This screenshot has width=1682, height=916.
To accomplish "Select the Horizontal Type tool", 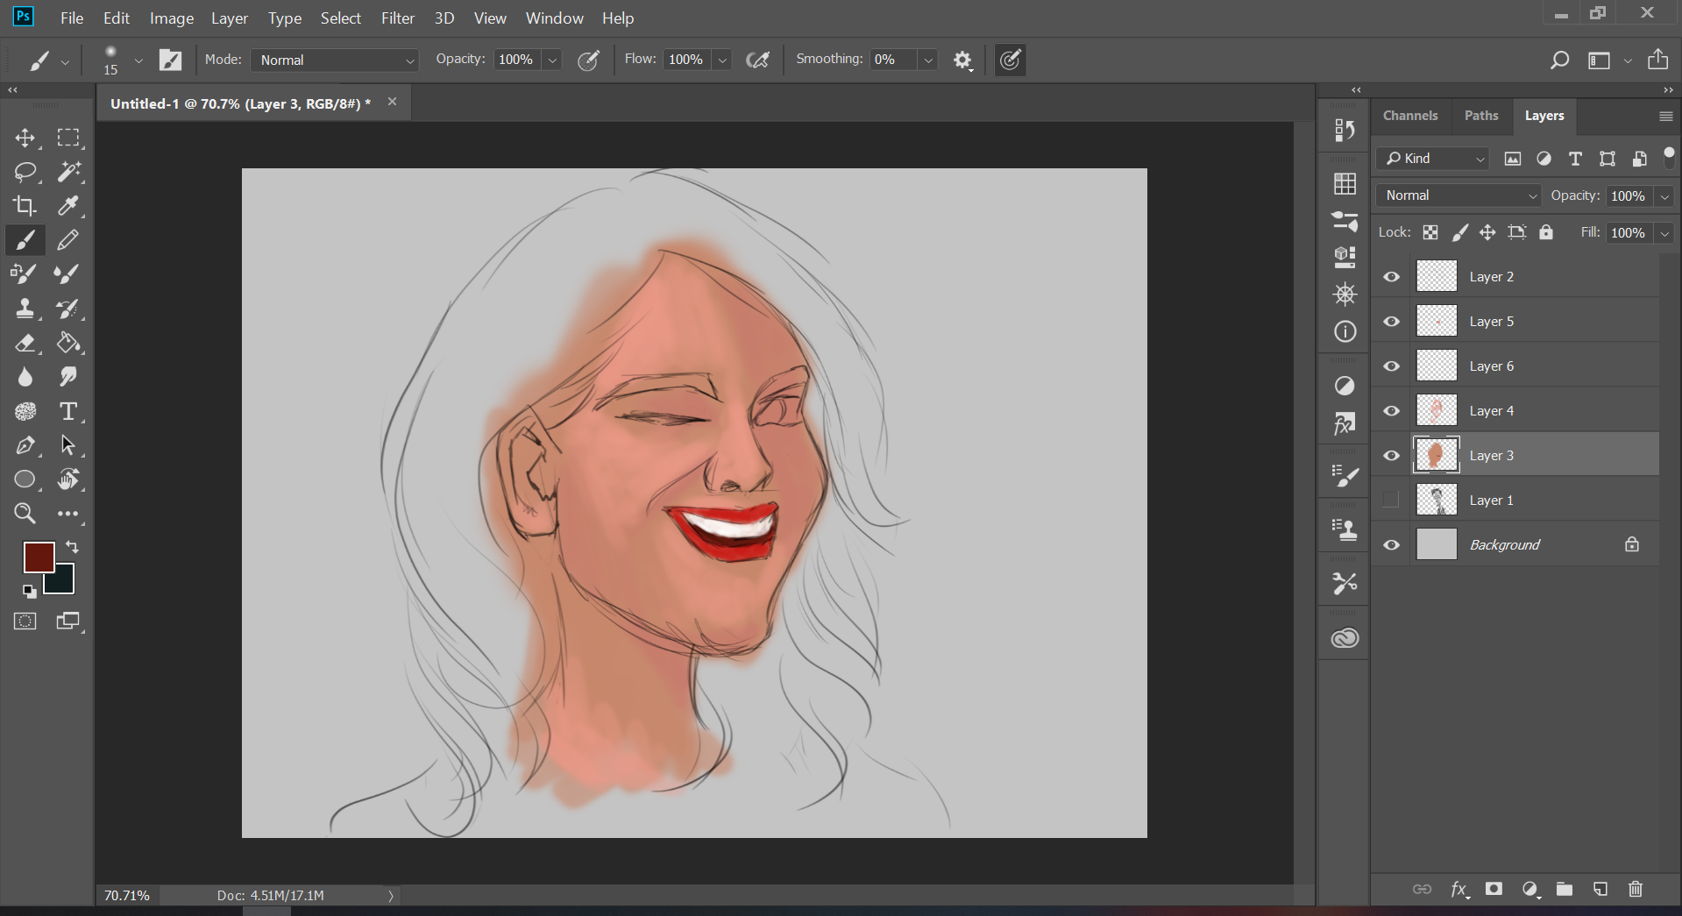I will point(68,411).
